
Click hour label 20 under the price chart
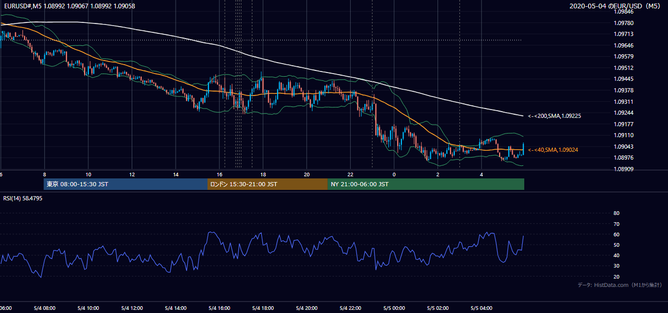tap(307, 175)
